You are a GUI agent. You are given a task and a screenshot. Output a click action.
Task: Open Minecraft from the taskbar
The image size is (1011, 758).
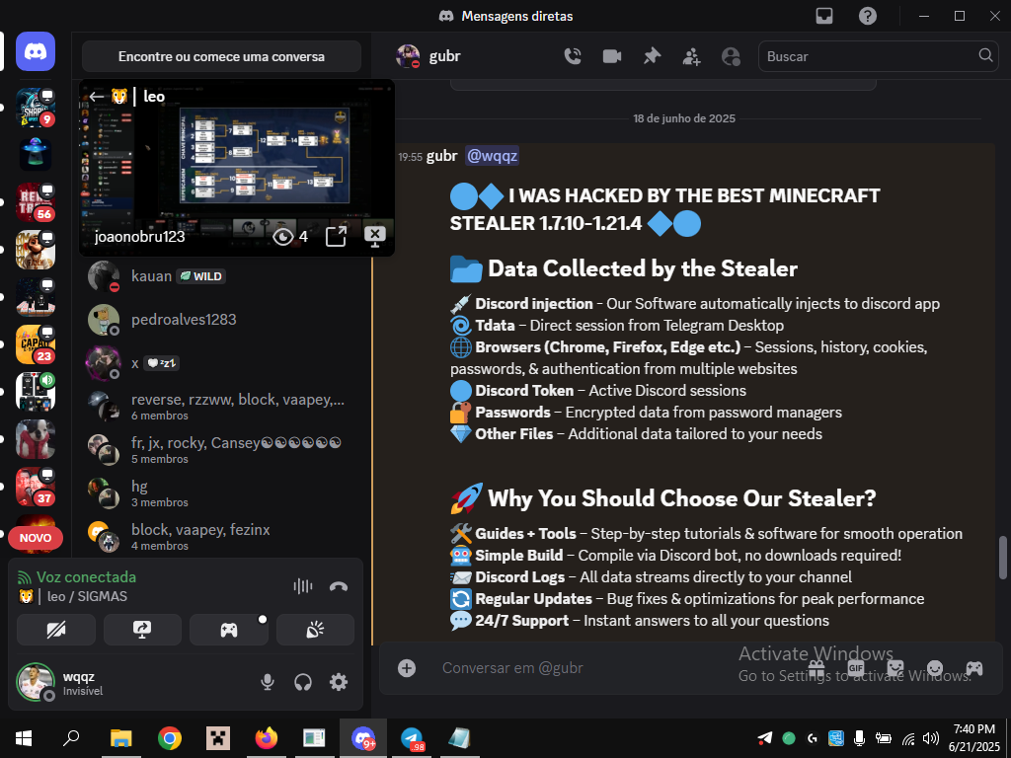pos(218,738)
